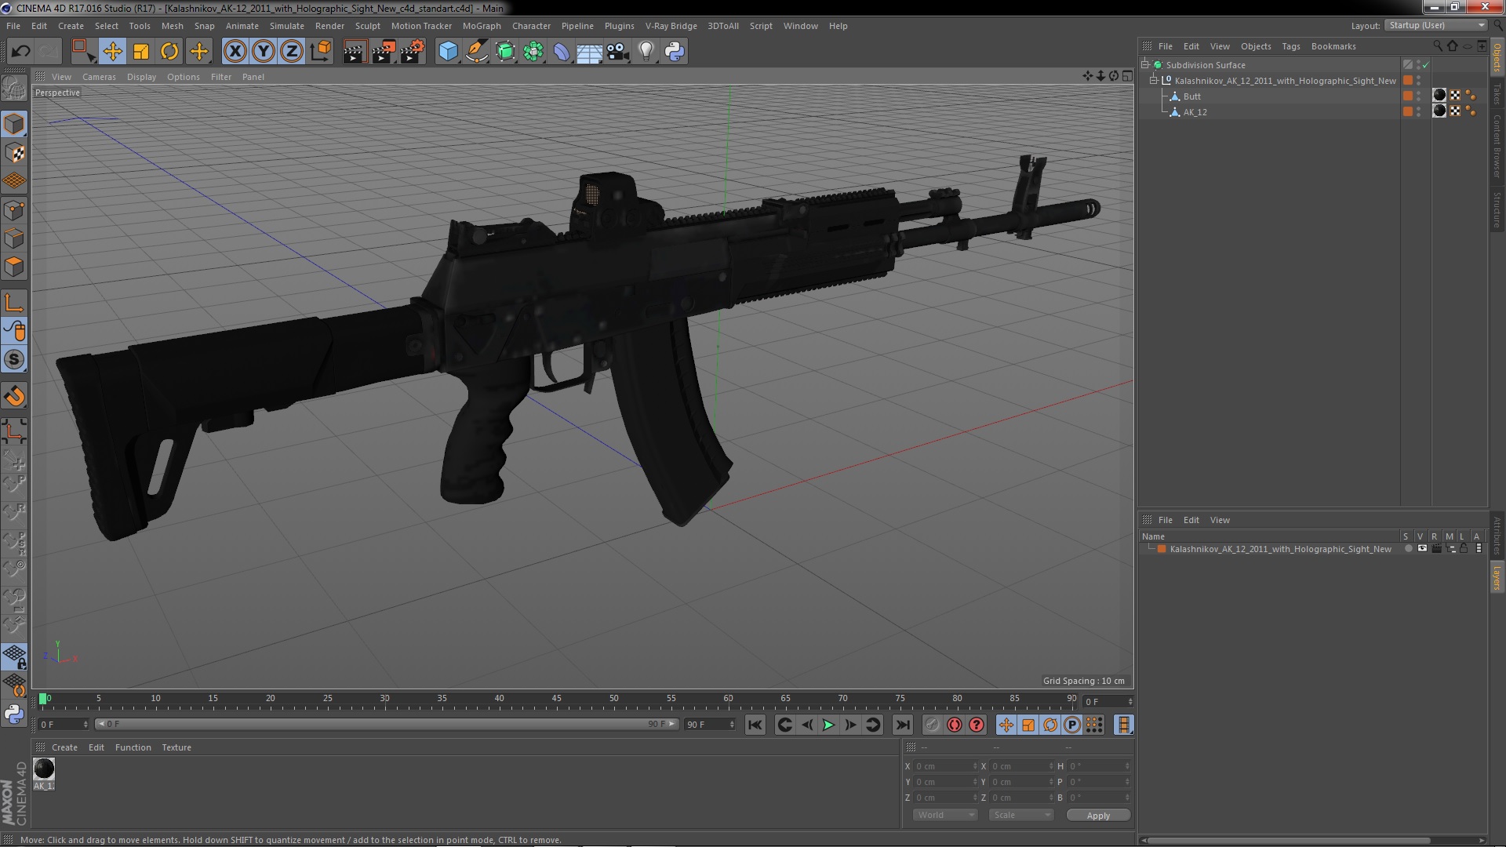Switch the coordinate system icon
The height and width of the screenshot is (847, 1506).
[x=321, y=52]
